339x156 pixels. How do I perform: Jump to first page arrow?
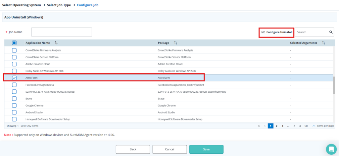[259, 126]
